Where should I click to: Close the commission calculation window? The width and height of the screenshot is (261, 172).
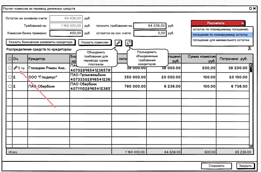[254, 8]
